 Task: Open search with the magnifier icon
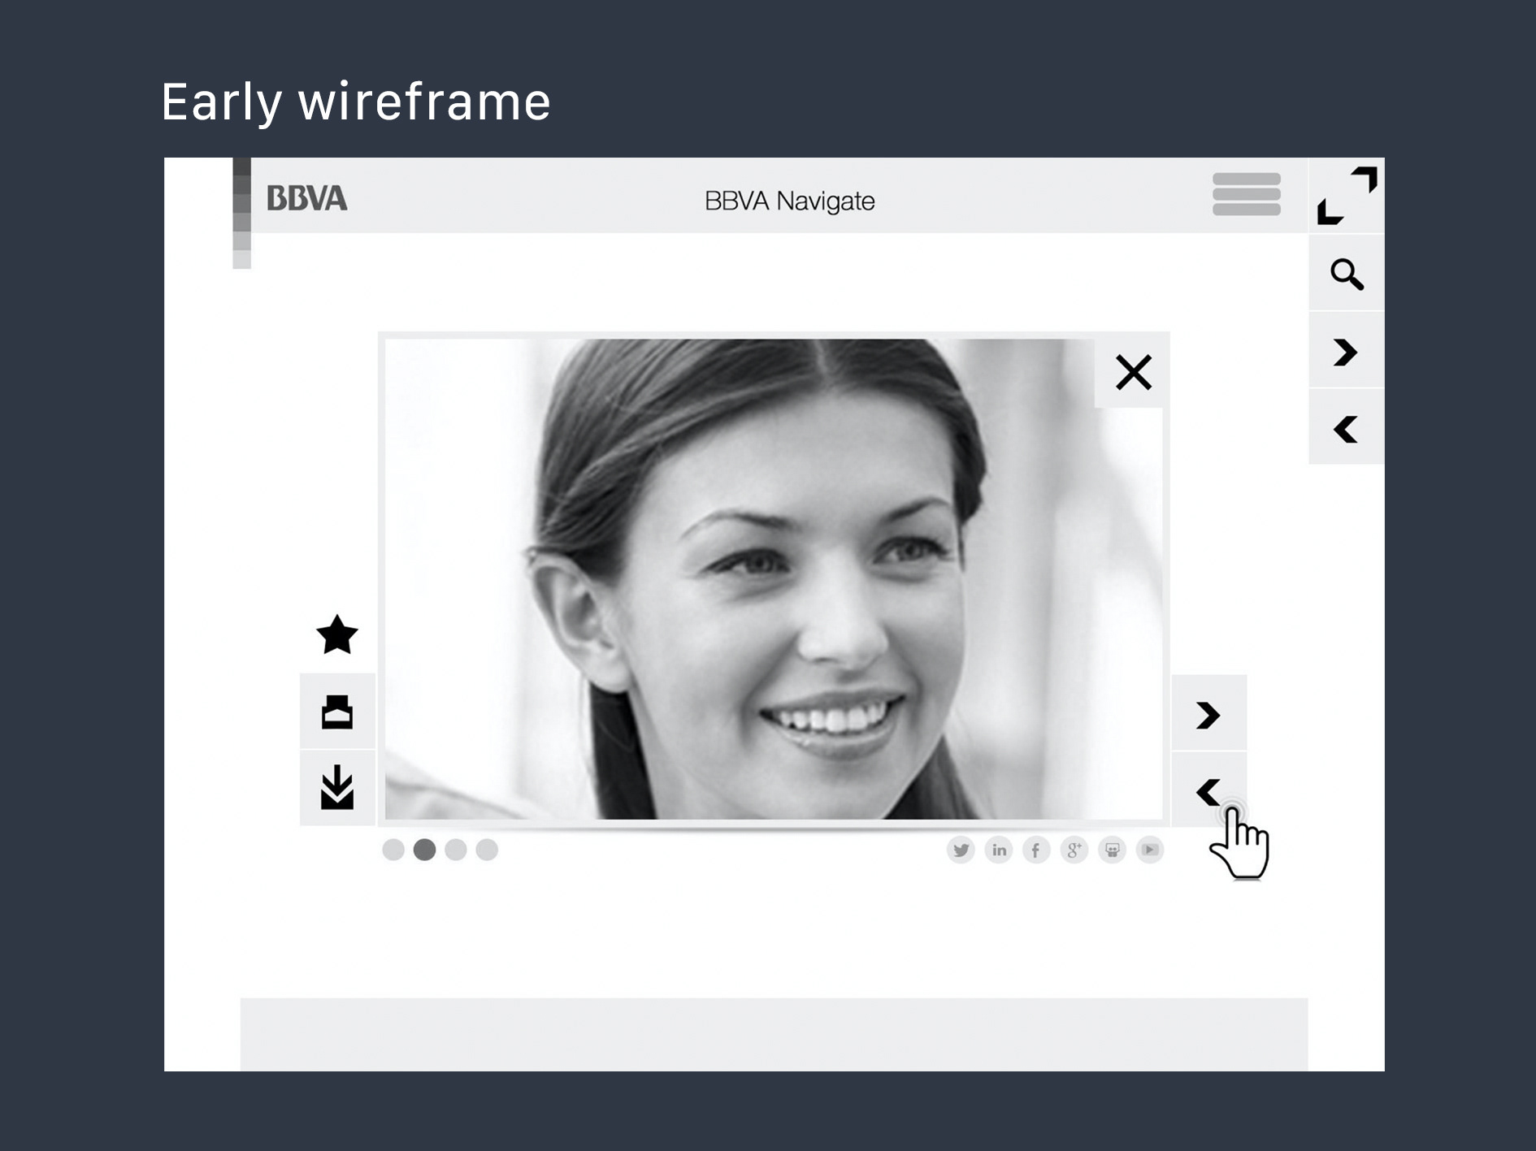pos(1347,274)
